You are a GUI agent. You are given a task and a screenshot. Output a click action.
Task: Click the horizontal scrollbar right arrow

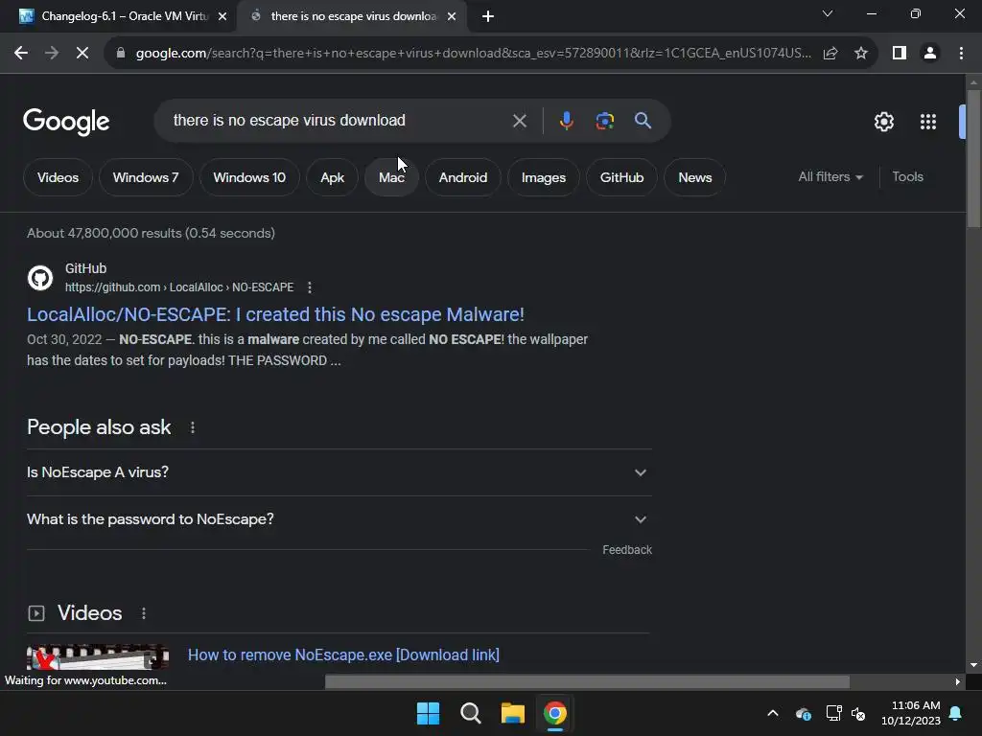point(958,681)
